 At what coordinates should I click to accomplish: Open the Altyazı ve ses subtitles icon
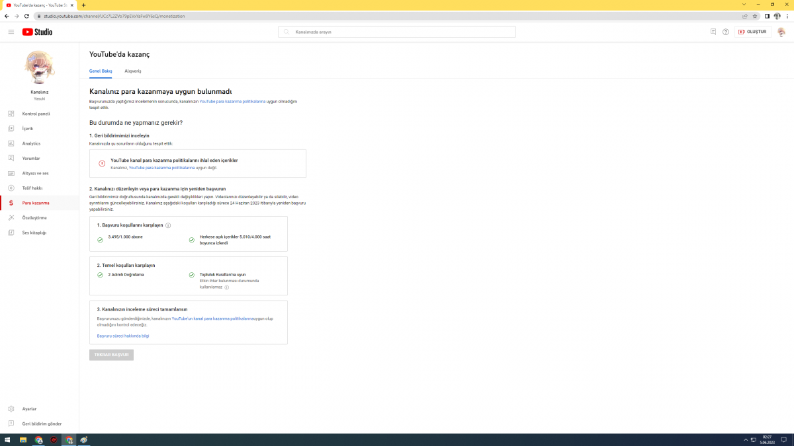(x=11, y=173)
